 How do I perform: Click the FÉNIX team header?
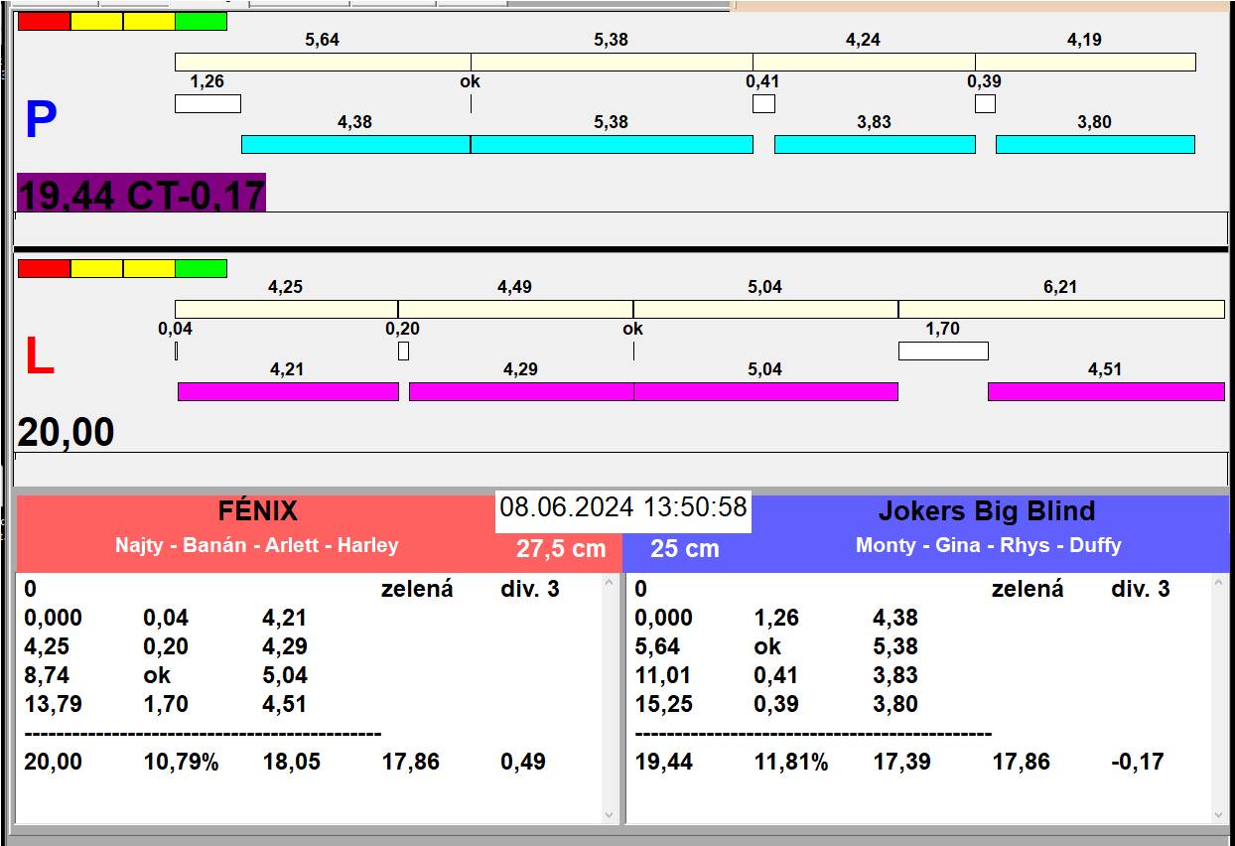258,512
